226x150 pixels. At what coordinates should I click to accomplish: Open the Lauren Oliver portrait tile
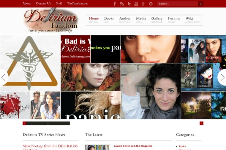[151, 91]
